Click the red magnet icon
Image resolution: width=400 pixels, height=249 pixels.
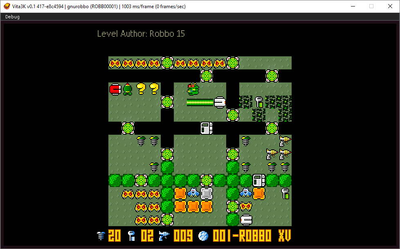tap(115, 89)
